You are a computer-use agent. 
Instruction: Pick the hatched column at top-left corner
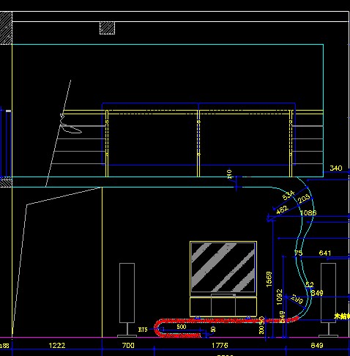point(6,28)
